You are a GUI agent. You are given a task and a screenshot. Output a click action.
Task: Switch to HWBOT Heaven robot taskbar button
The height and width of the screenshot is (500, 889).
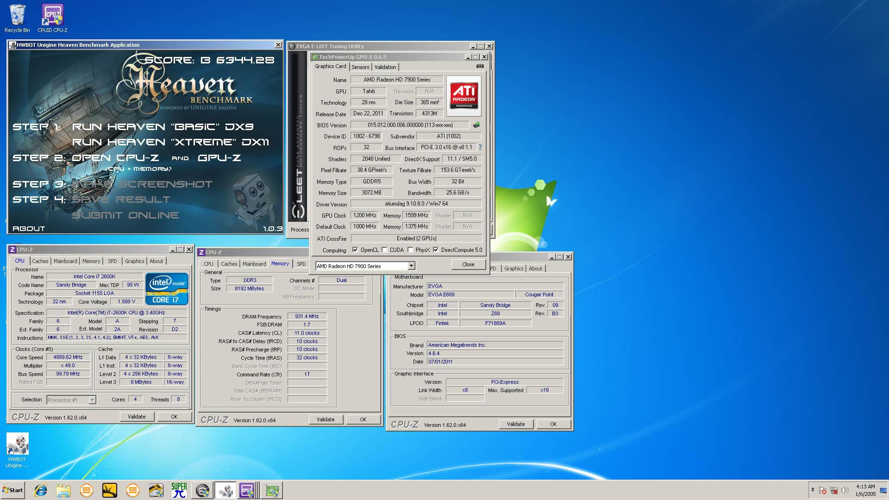pos(225,490)
